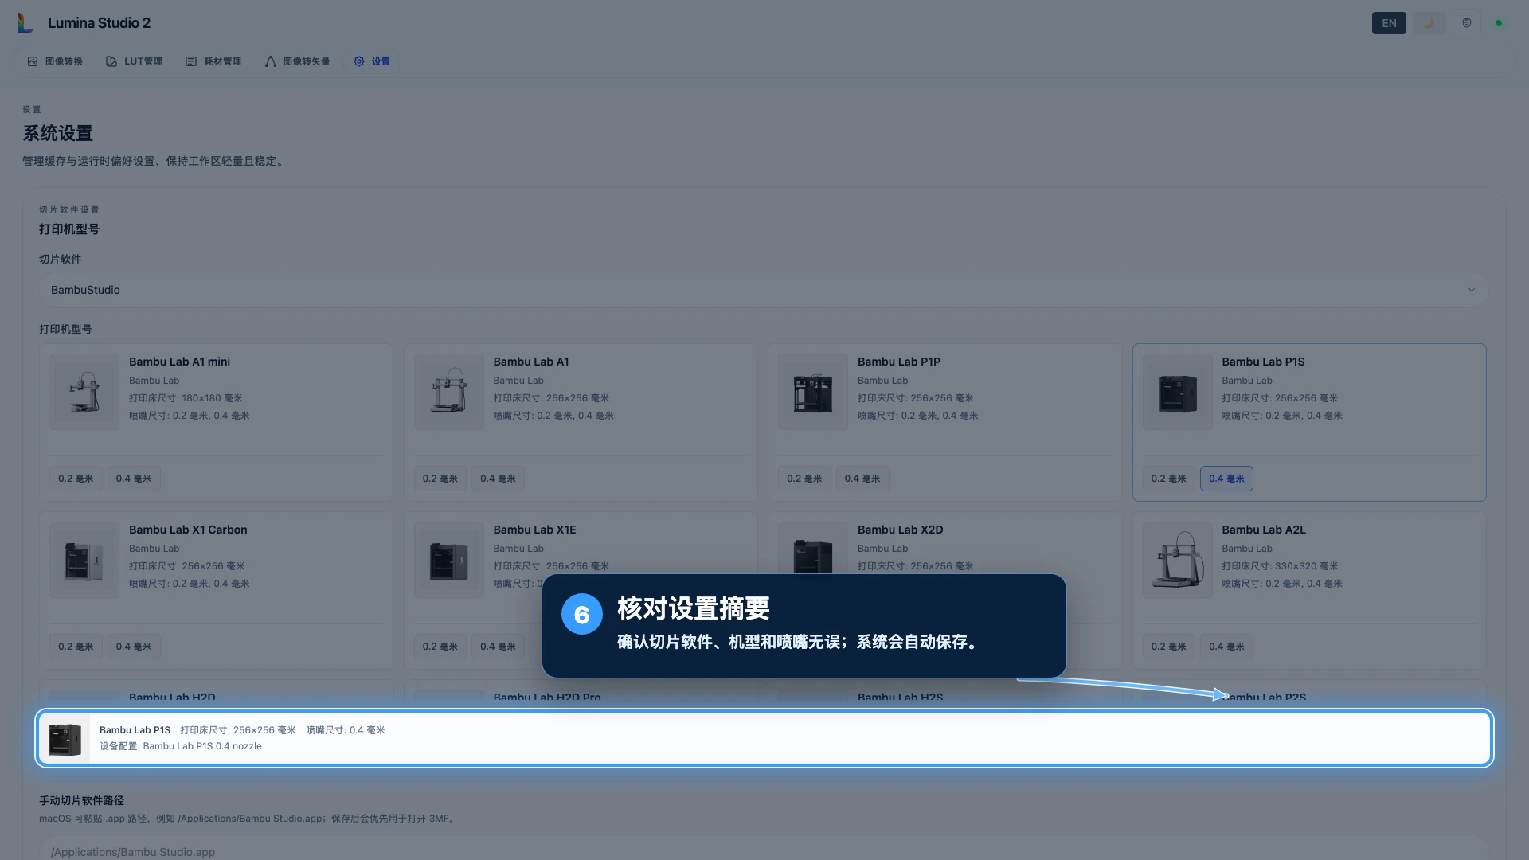Select 0.2 毫米 nozzle on Bambu Lab P1S
Viewport: 1529px width, 860px height.
1169,479
